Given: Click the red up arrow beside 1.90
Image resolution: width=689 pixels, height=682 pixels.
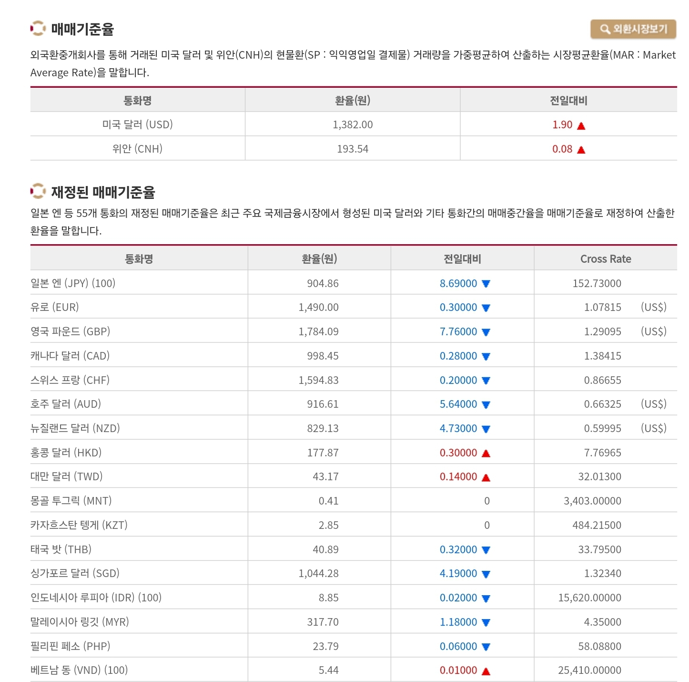Looking at the screenshot, I should point(581,125).
